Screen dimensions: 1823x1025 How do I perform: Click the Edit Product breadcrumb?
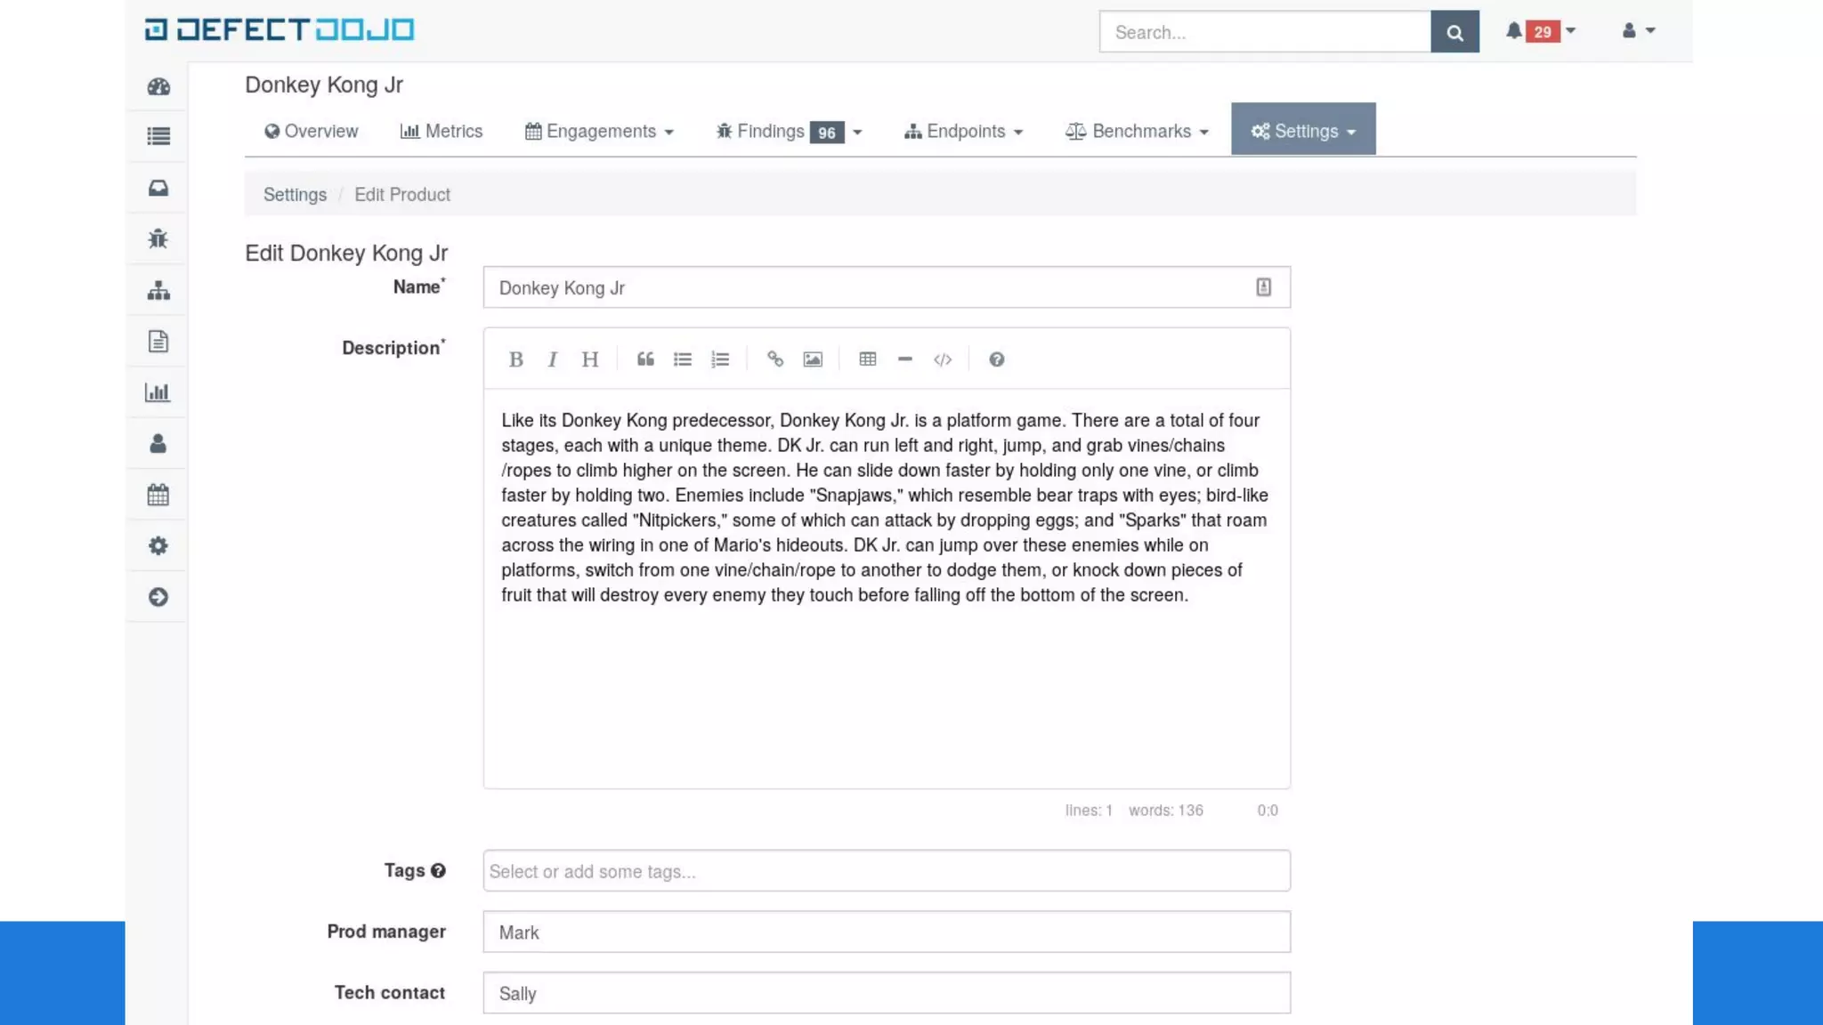pyautogui.click(x=402, y=195)
